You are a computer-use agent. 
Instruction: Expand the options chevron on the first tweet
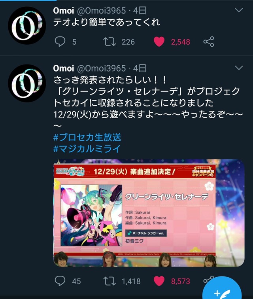pyautogui.click(x=239, y=10)
